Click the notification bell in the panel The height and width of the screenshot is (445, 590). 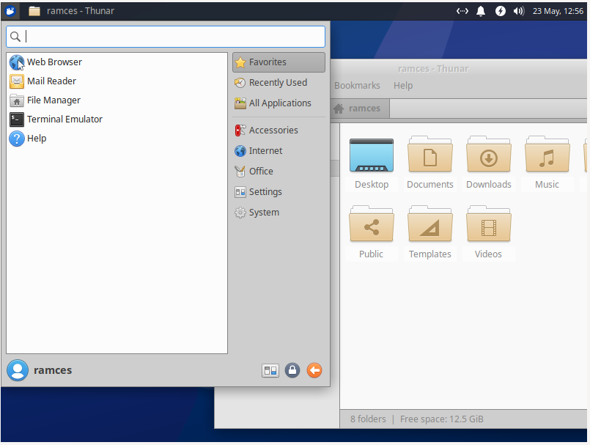(x=481, y=10)
